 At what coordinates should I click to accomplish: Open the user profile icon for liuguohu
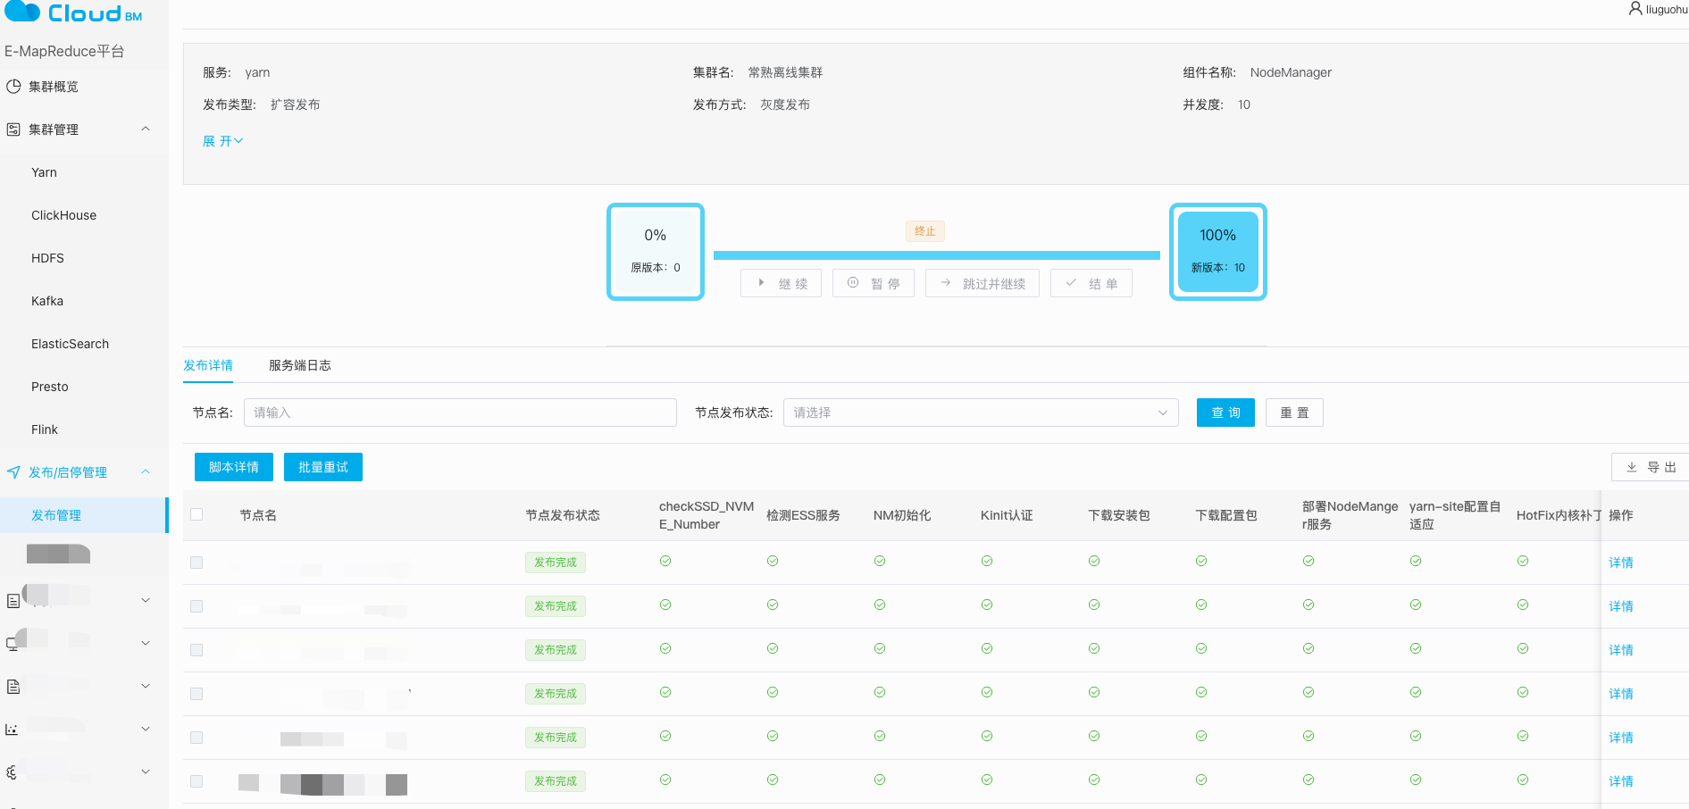1635,9
